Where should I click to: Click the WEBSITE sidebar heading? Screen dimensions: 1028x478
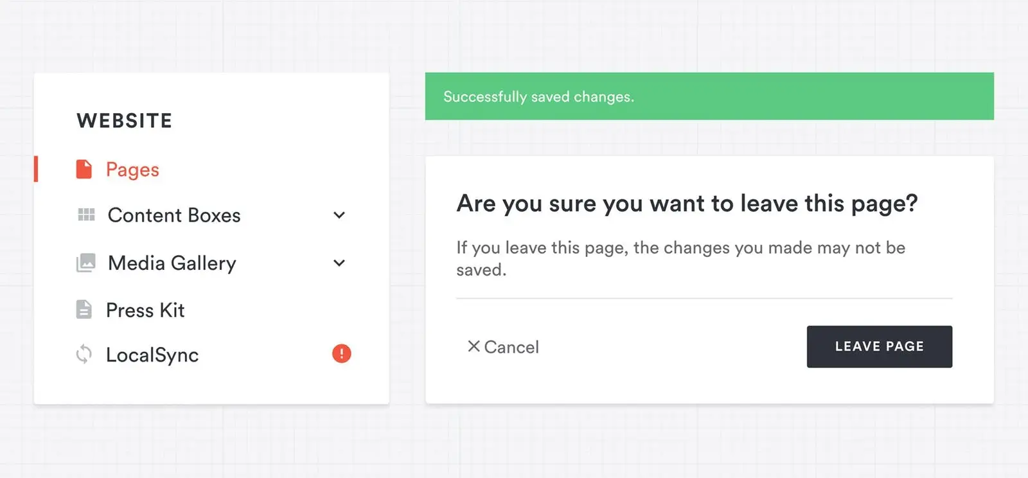tap(125, 121)
